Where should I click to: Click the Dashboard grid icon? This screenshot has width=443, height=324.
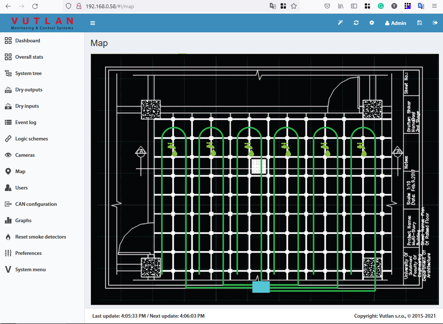click(x=8, y=40)
